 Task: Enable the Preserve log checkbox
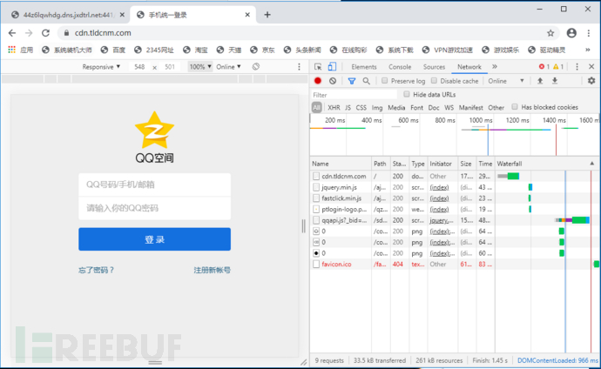coord(386,81)
